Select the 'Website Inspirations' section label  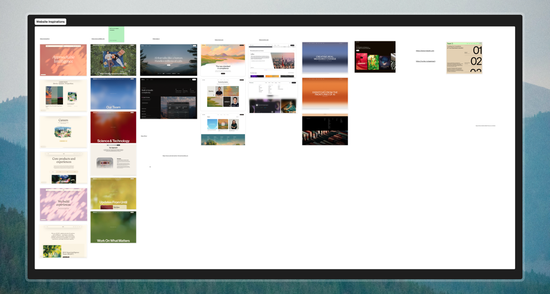pos(50,22)
